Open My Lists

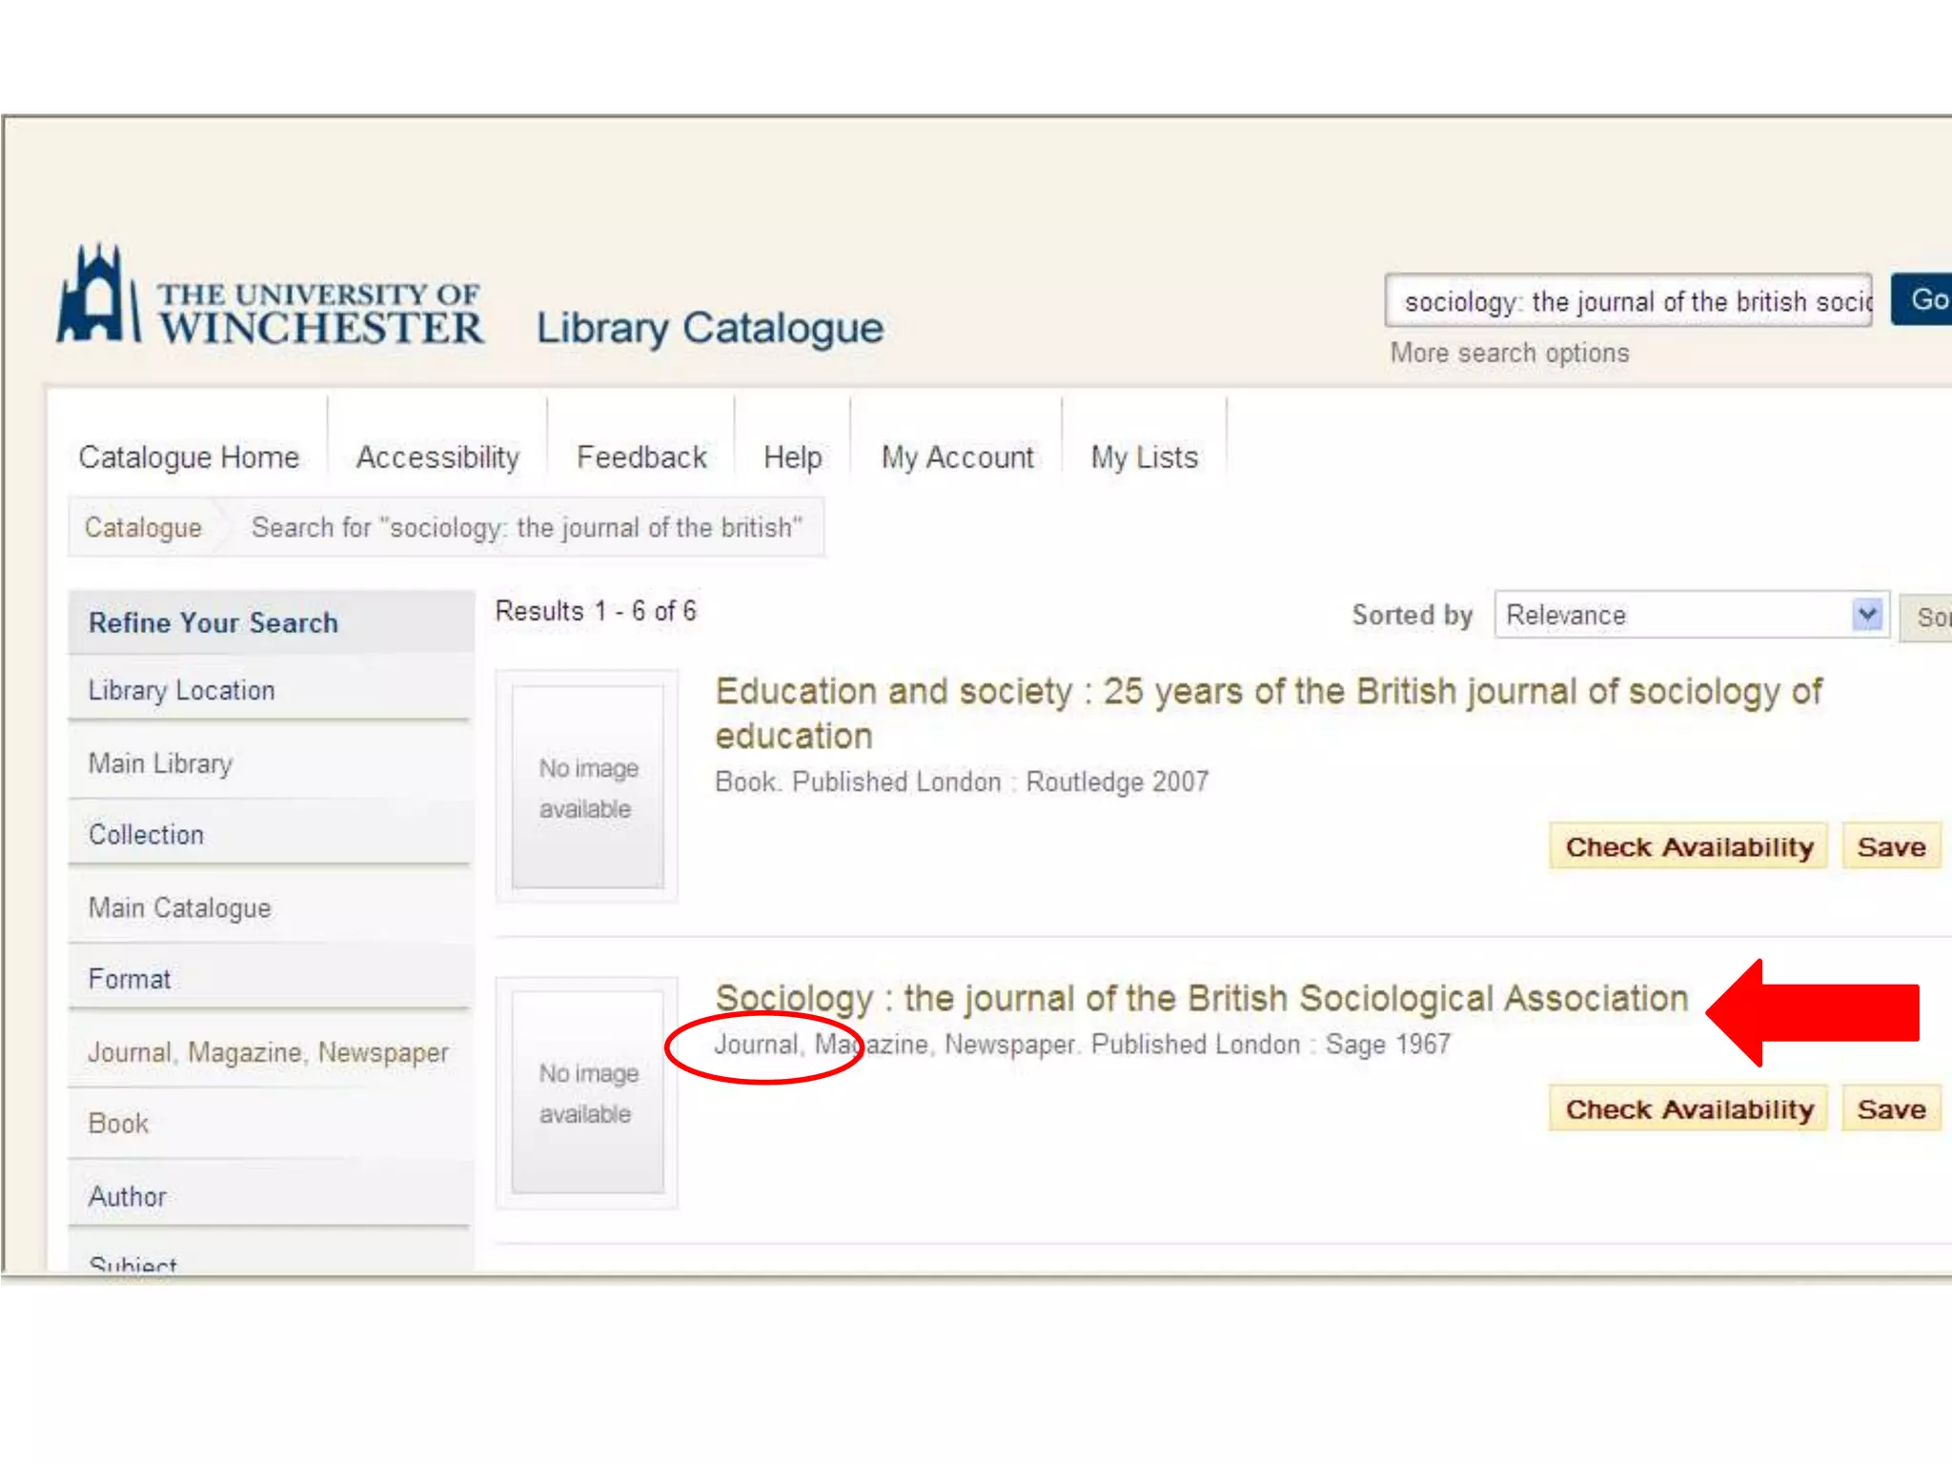tap(1144, 457)
